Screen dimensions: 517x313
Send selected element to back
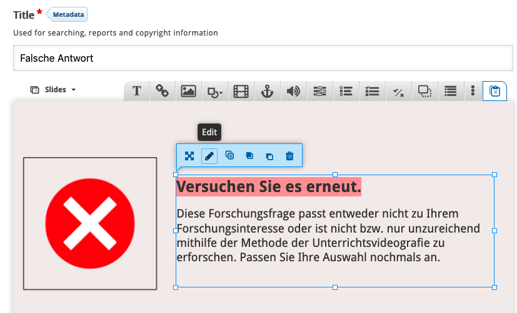click(269, 156)
